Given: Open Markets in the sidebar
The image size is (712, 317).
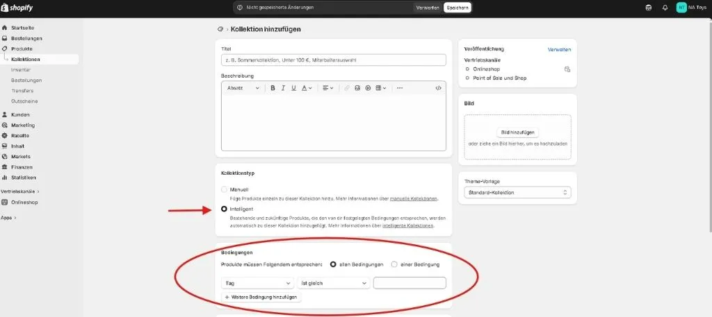Looking at the screenshot, I should (20, 157).
